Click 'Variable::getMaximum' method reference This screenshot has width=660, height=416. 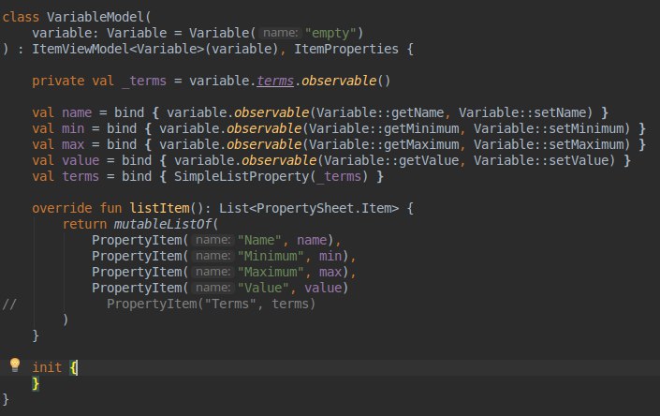(384, 145)
